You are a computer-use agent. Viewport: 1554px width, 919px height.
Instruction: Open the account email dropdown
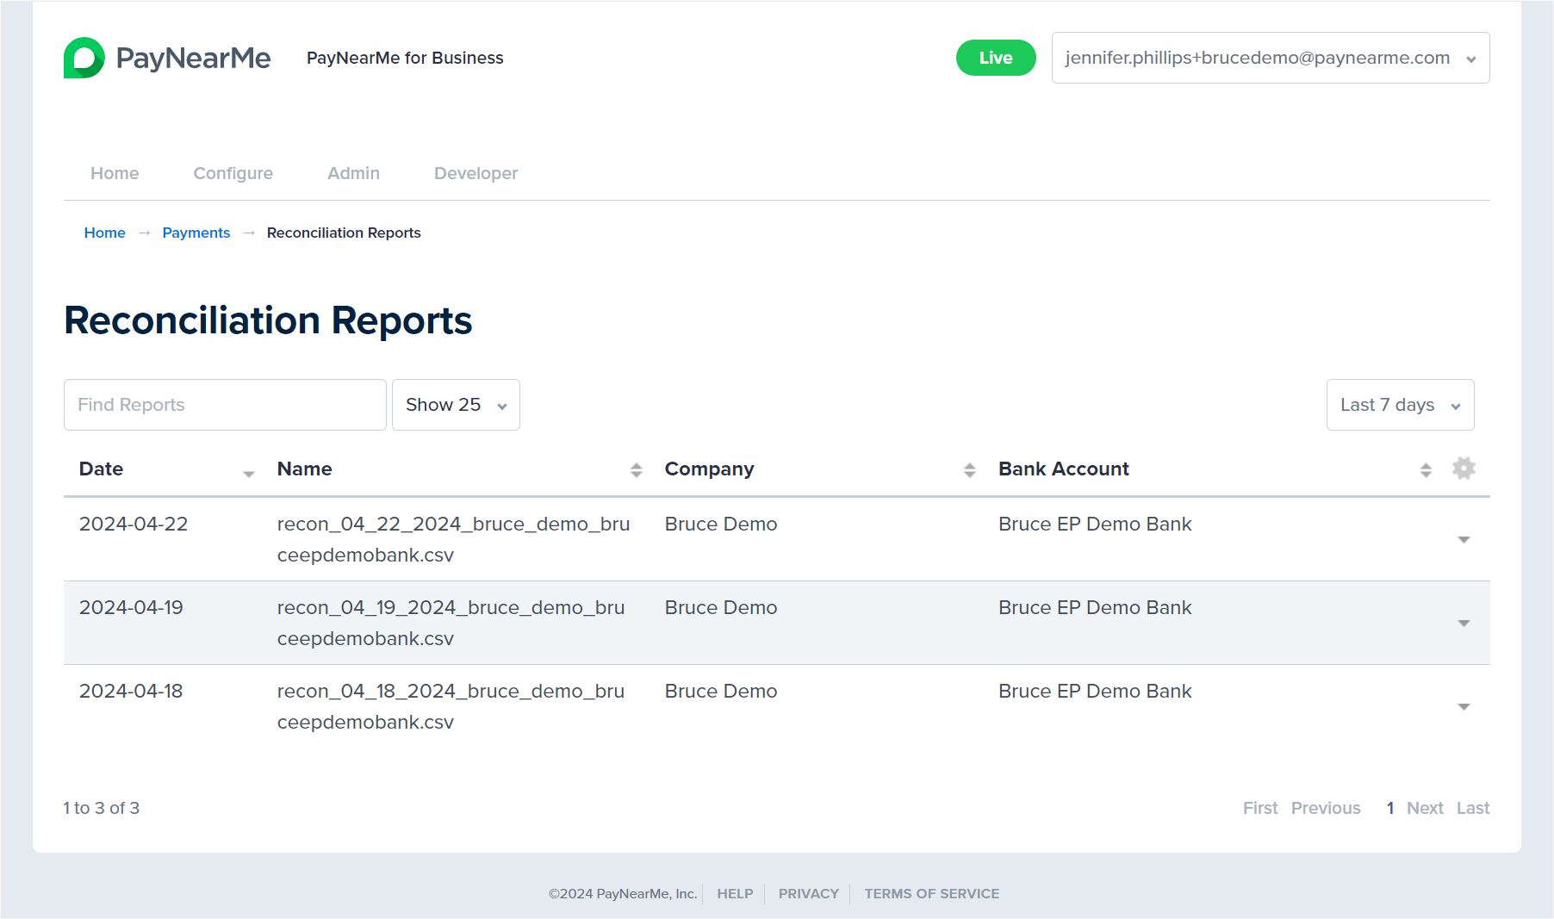point(1271,58)
